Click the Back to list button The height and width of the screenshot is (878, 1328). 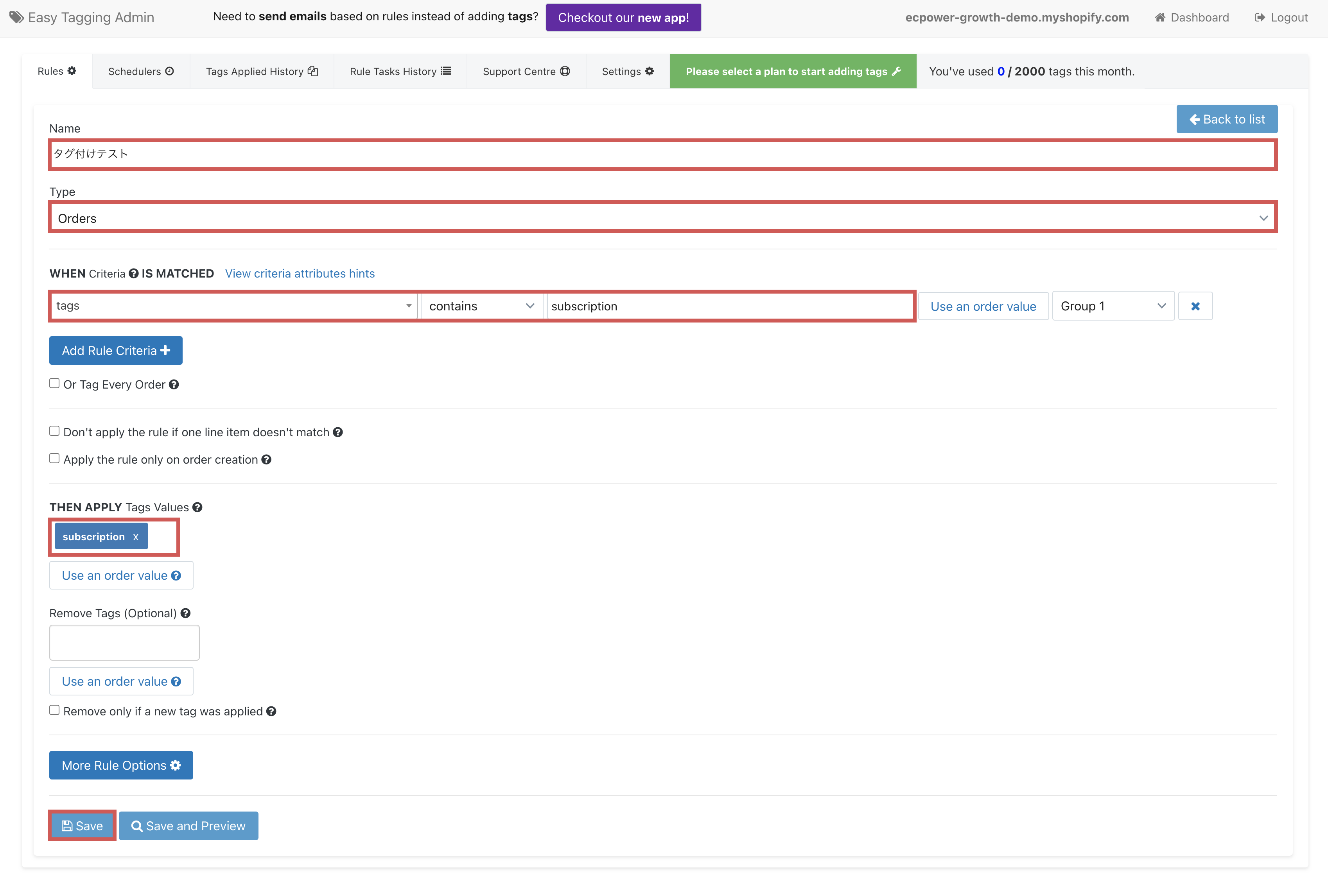[1227, 119]
